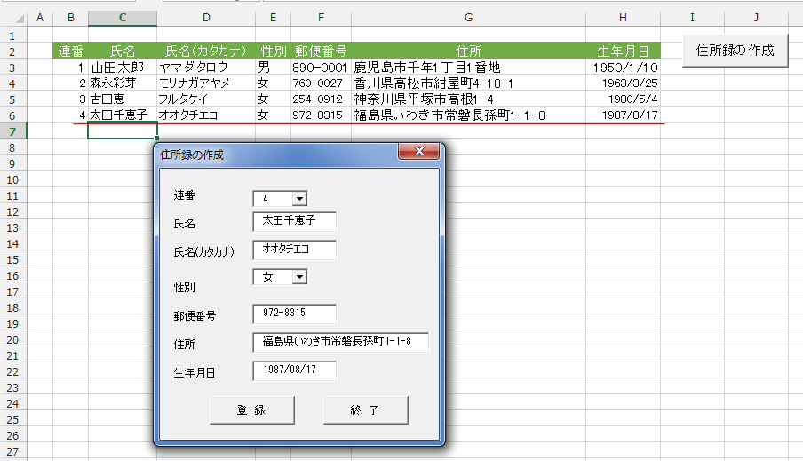
Task: Click the 登録 button in the dialog
Action: (252, 409)
